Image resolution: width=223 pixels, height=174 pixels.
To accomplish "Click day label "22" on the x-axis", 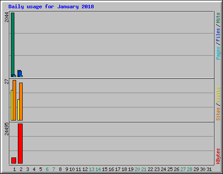I will (150, 169).
